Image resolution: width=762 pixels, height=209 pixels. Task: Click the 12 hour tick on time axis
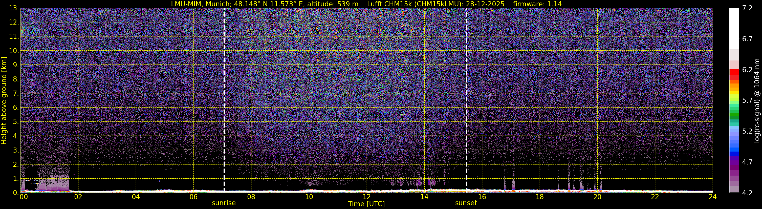tap(366, 197)
